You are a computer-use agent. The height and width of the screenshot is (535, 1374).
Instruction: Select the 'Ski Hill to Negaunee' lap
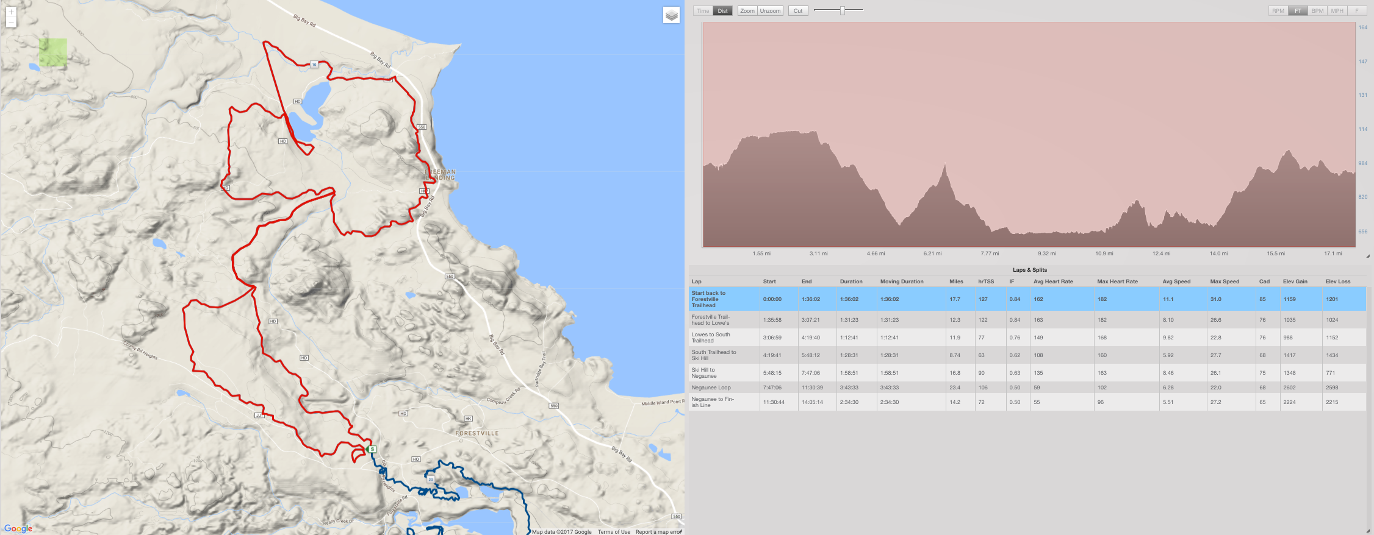pos(1027,373)
